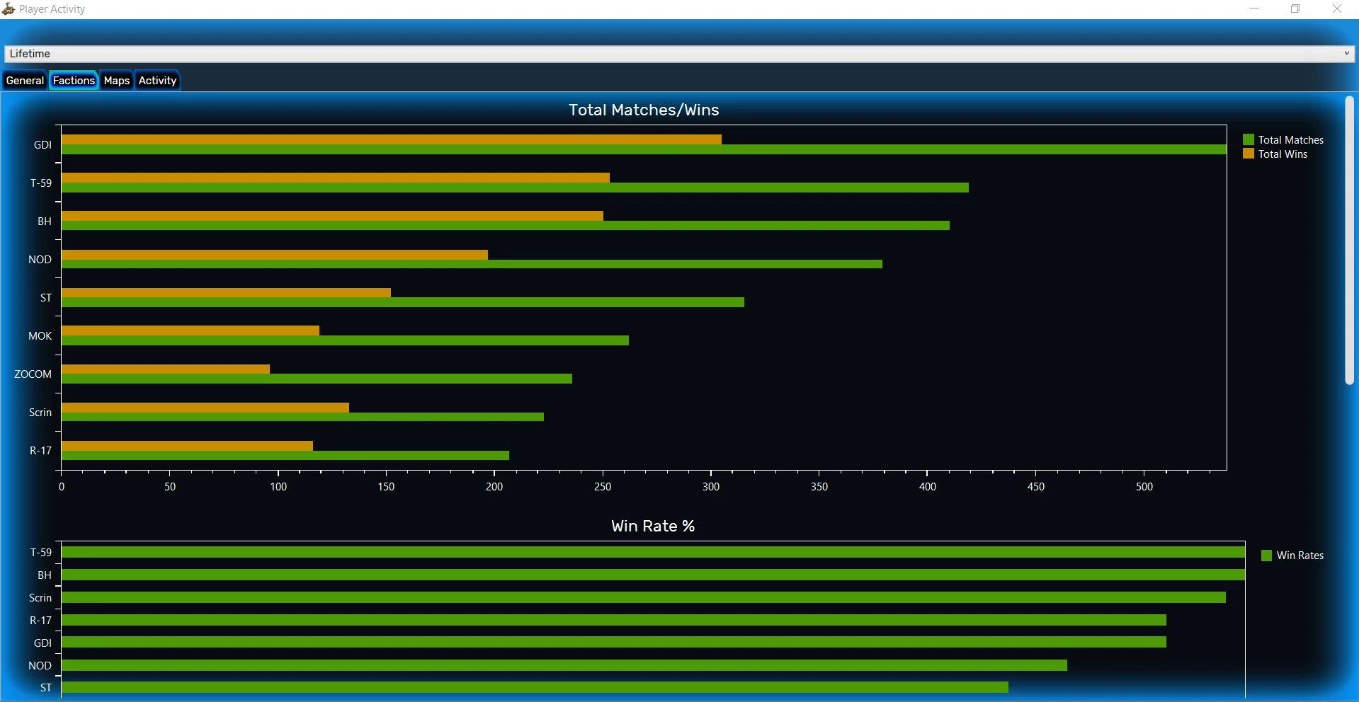This screenshot has width=1359, height=702.
Task: Click the NOD win rate bar
Action: click(564, 665)
